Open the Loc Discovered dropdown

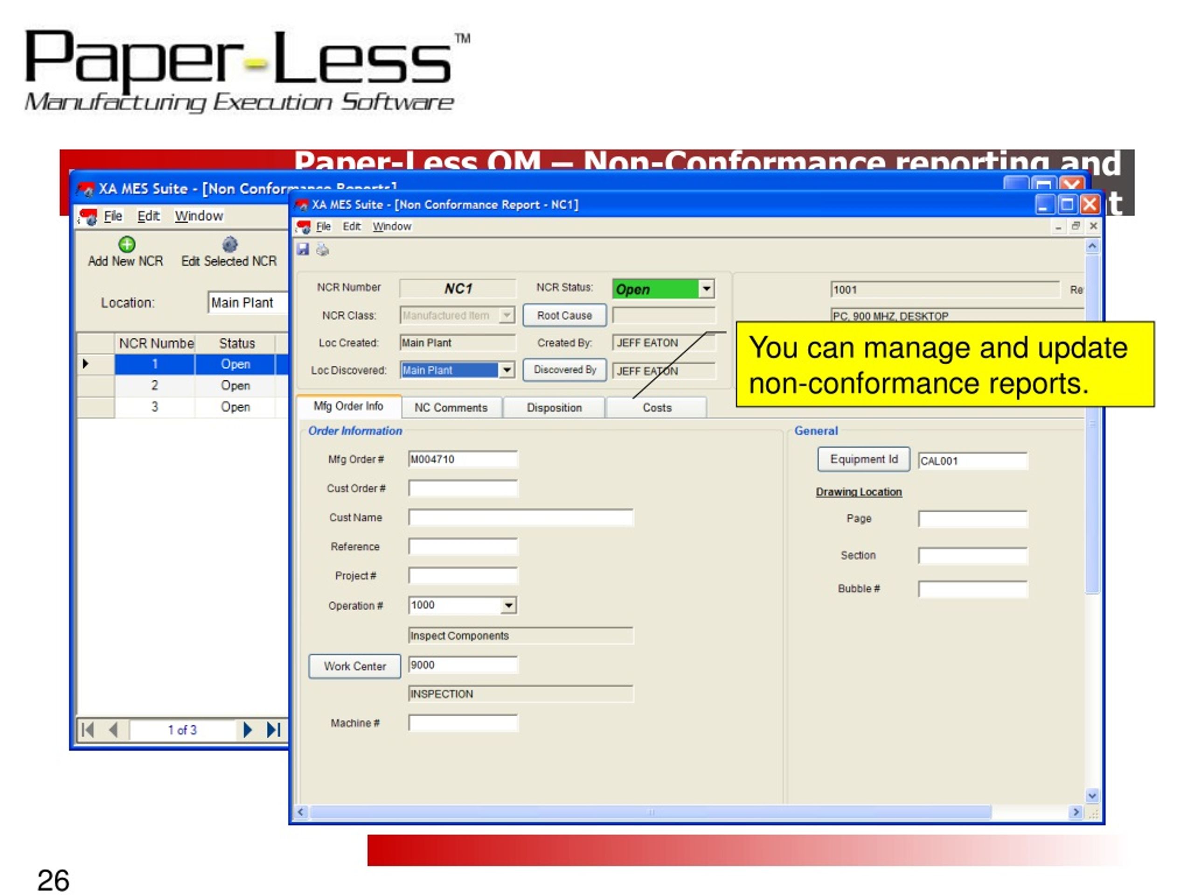point(507,370)
